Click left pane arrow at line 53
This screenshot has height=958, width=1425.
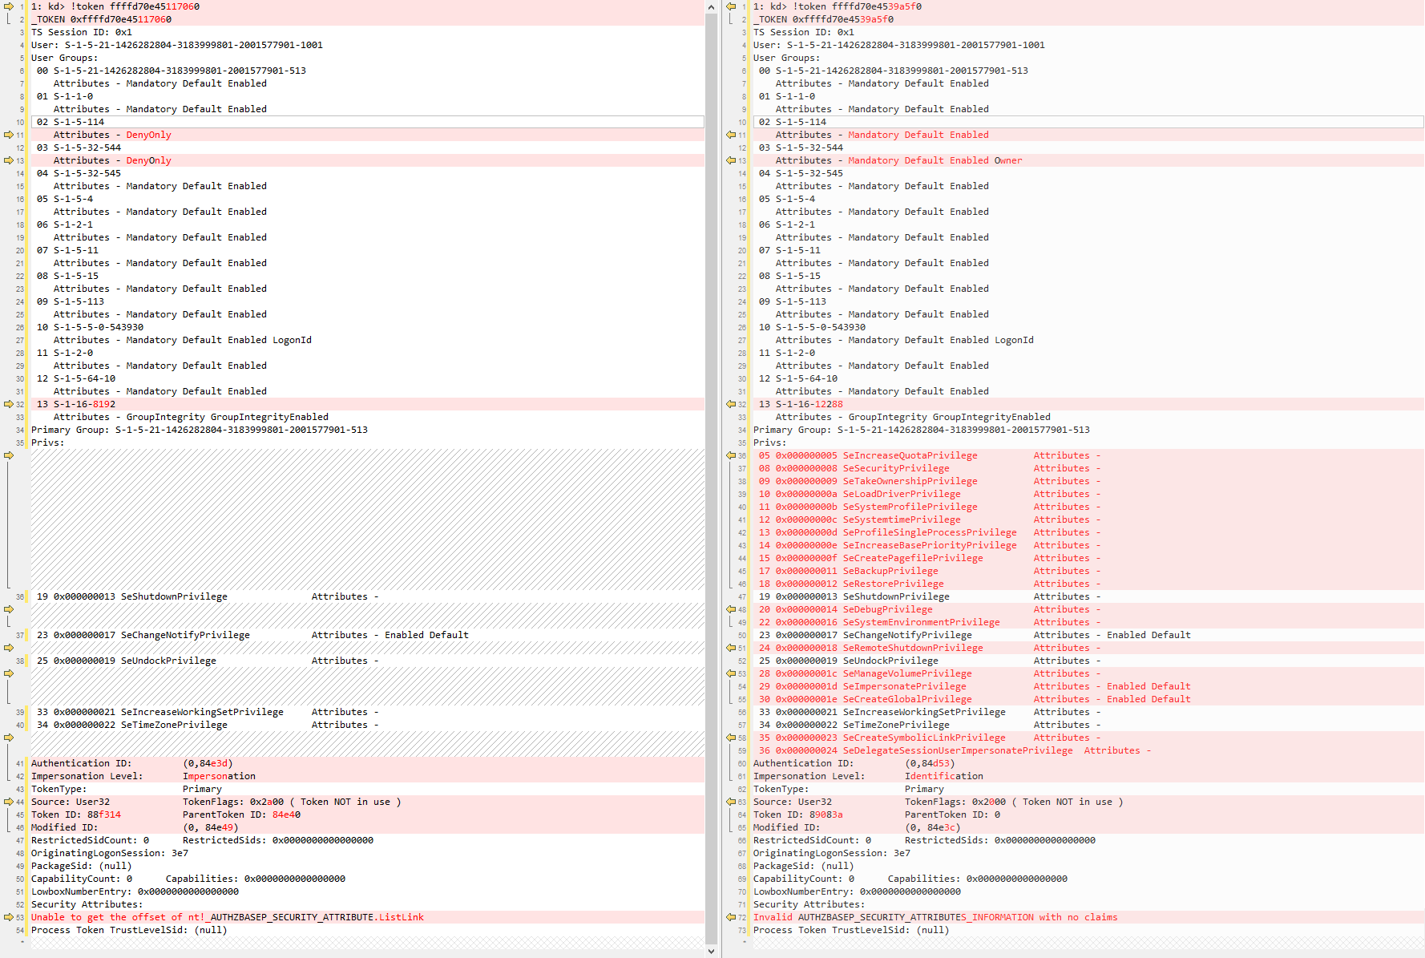tap(9, 917)
